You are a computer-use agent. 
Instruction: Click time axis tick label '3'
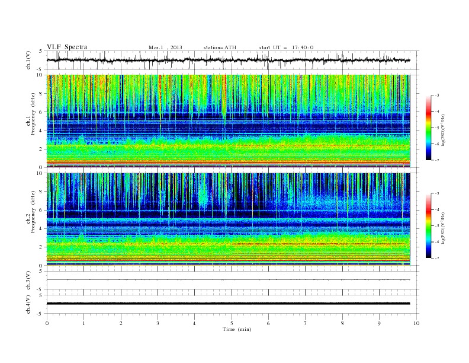point(158,323)
